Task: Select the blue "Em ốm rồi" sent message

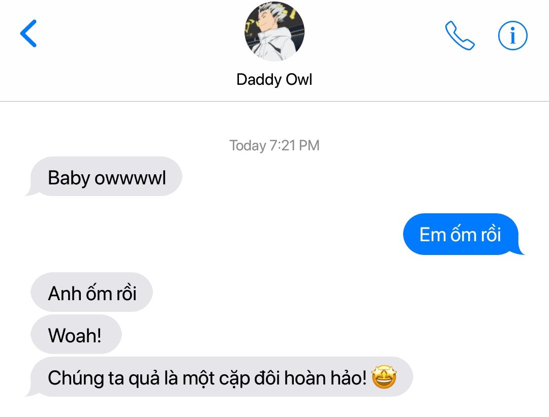Action: click(x=463, y=234)
